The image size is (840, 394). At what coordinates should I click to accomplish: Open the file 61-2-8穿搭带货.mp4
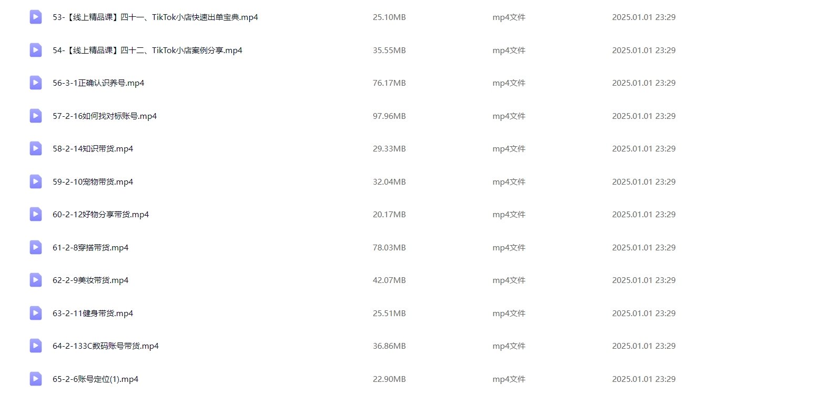click(x=90, y=248)
